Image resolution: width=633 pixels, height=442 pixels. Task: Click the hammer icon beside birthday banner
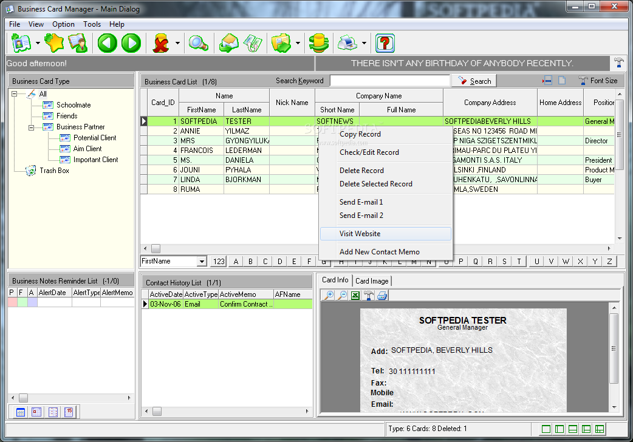(x=618, y=63)
